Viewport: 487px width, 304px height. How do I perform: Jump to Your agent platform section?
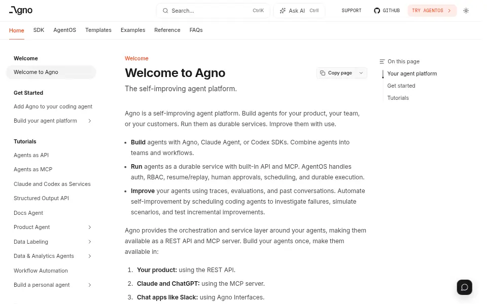point(412,73)
